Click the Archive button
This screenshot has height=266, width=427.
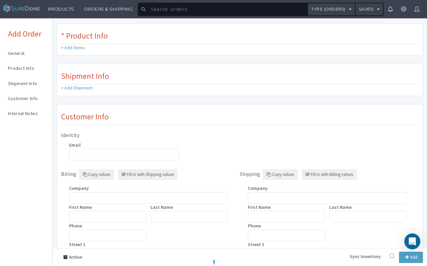point(73,257)
